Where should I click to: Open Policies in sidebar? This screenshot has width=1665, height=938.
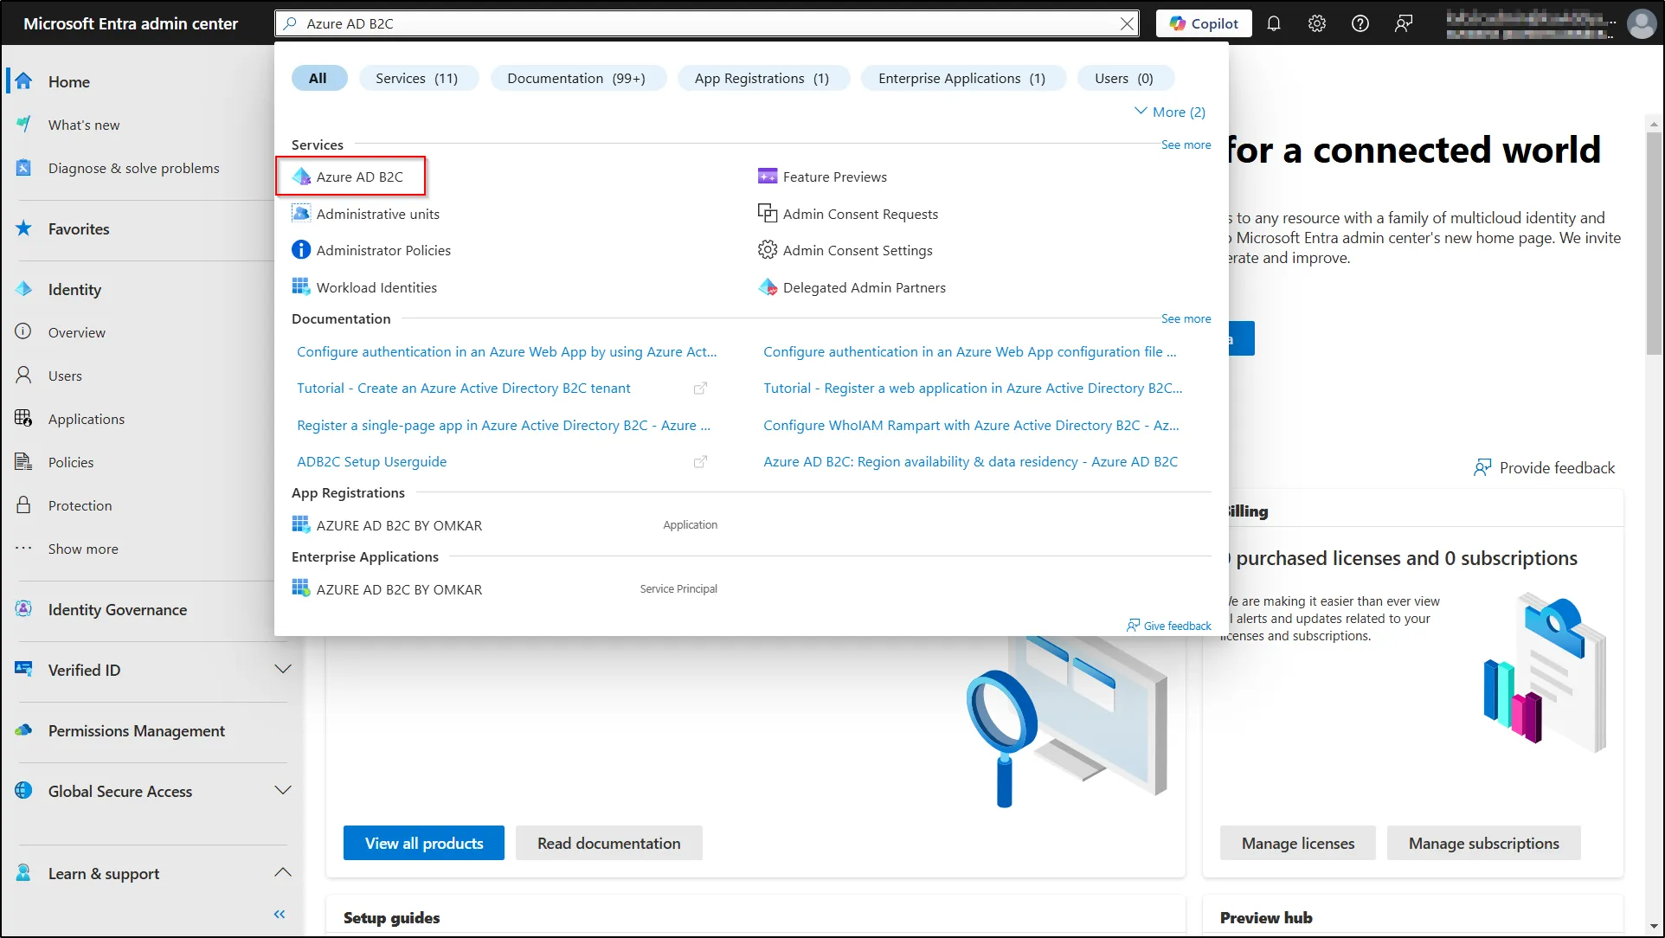coord(71,462)
